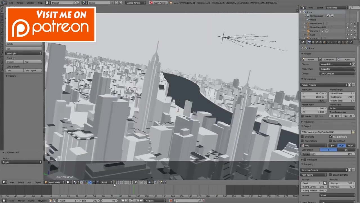Screen dimensions: 360x203
Task: Click the OpenGL render animation clapper icon
Action: pyautogui.click(x=164, y=182)
